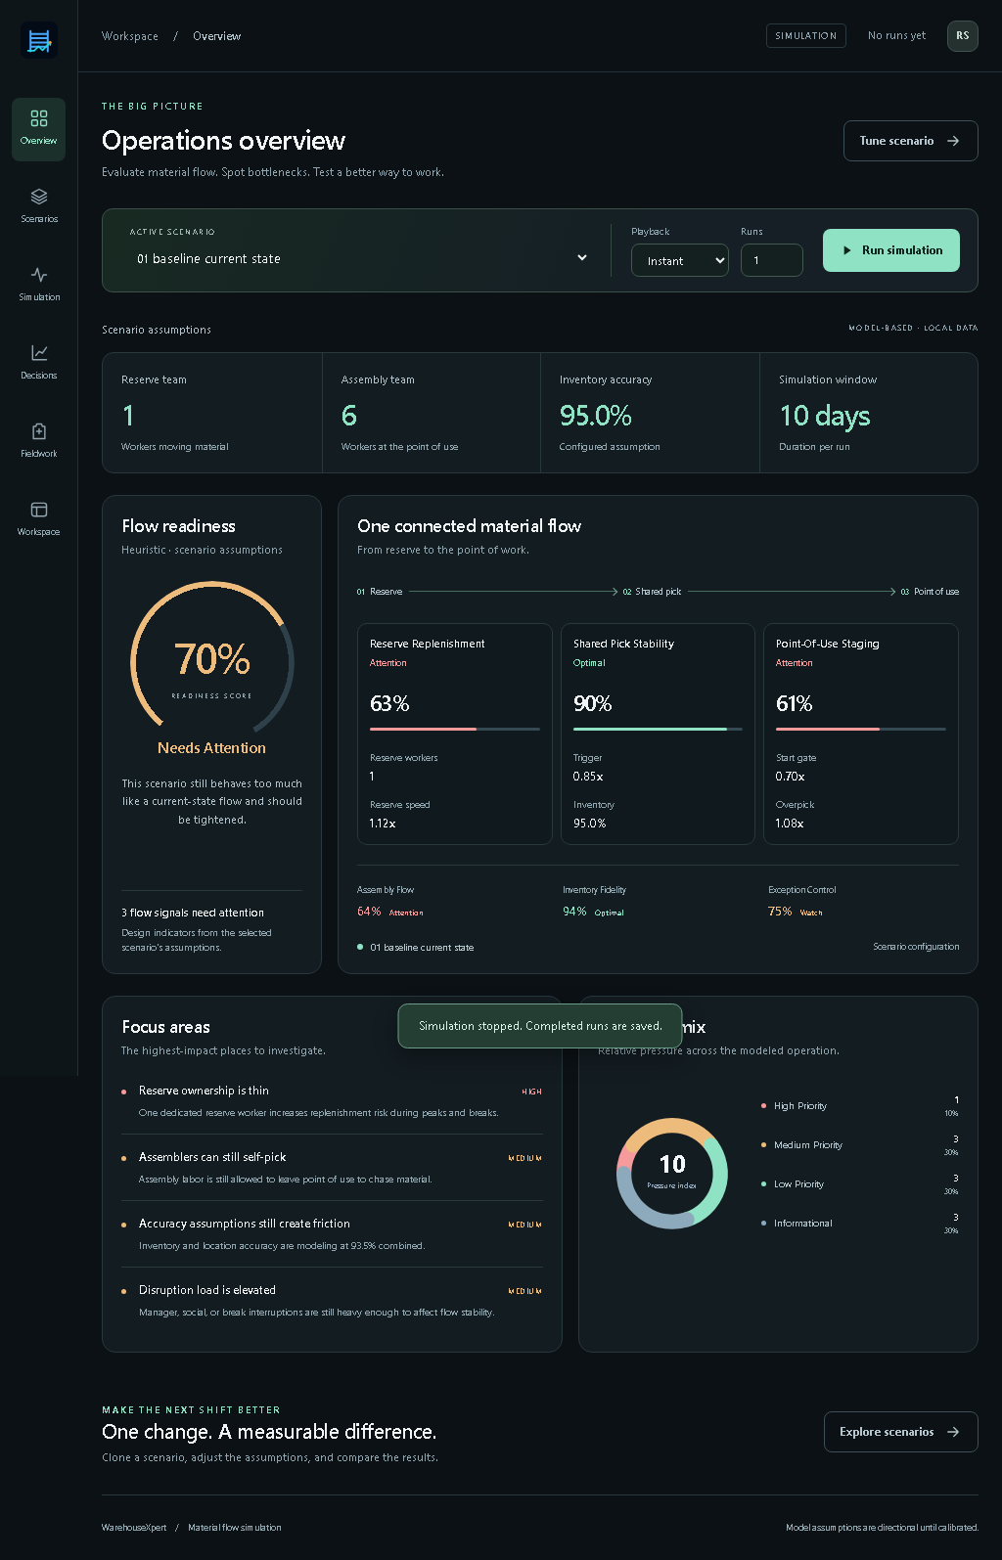Screen dimensions: 1002x1560
Task: Click the Shared Pick Stability progress bar
Action: pyautogui.click(x=658, y=729)
